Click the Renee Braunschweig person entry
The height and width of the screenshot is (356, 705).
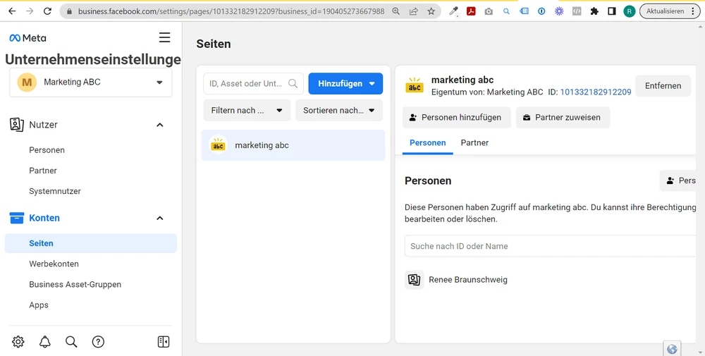click(x=468, y=280)
